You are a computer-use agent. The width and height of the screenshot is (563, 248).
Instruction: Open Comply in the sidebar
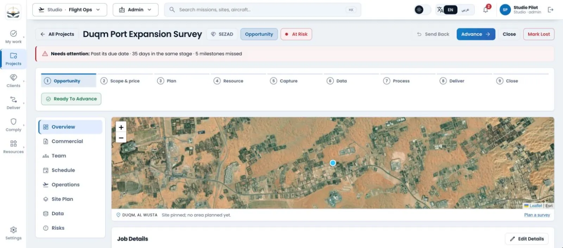(x=13, y=125)
